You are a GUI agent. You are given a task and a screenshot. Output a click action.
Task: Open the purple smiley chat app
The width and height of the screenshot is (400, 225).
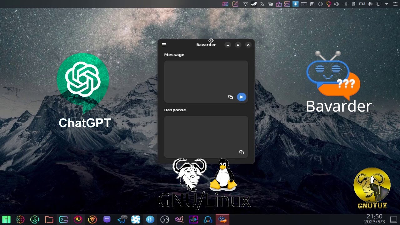click(107, 220)
